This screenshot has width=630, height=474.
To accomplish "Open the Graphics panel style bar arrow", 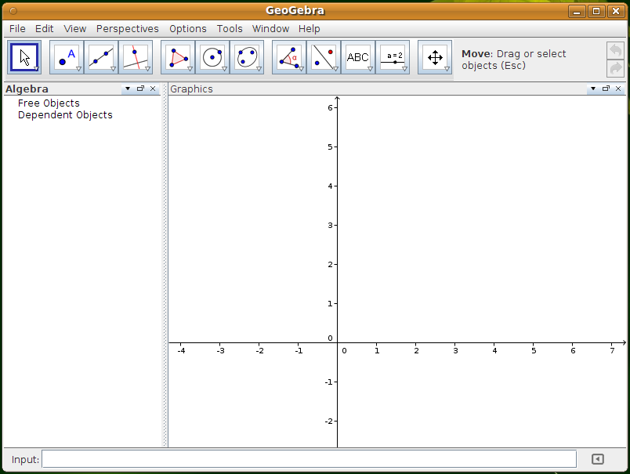I will pos(593,89).
